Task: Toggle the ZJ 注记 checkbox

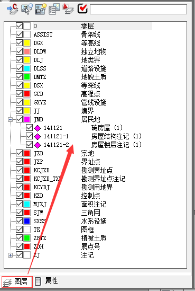Action: click(19, 255)
